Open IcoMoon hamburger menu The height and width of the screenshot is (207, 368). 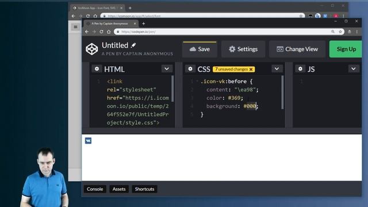[x=75, y=27]
